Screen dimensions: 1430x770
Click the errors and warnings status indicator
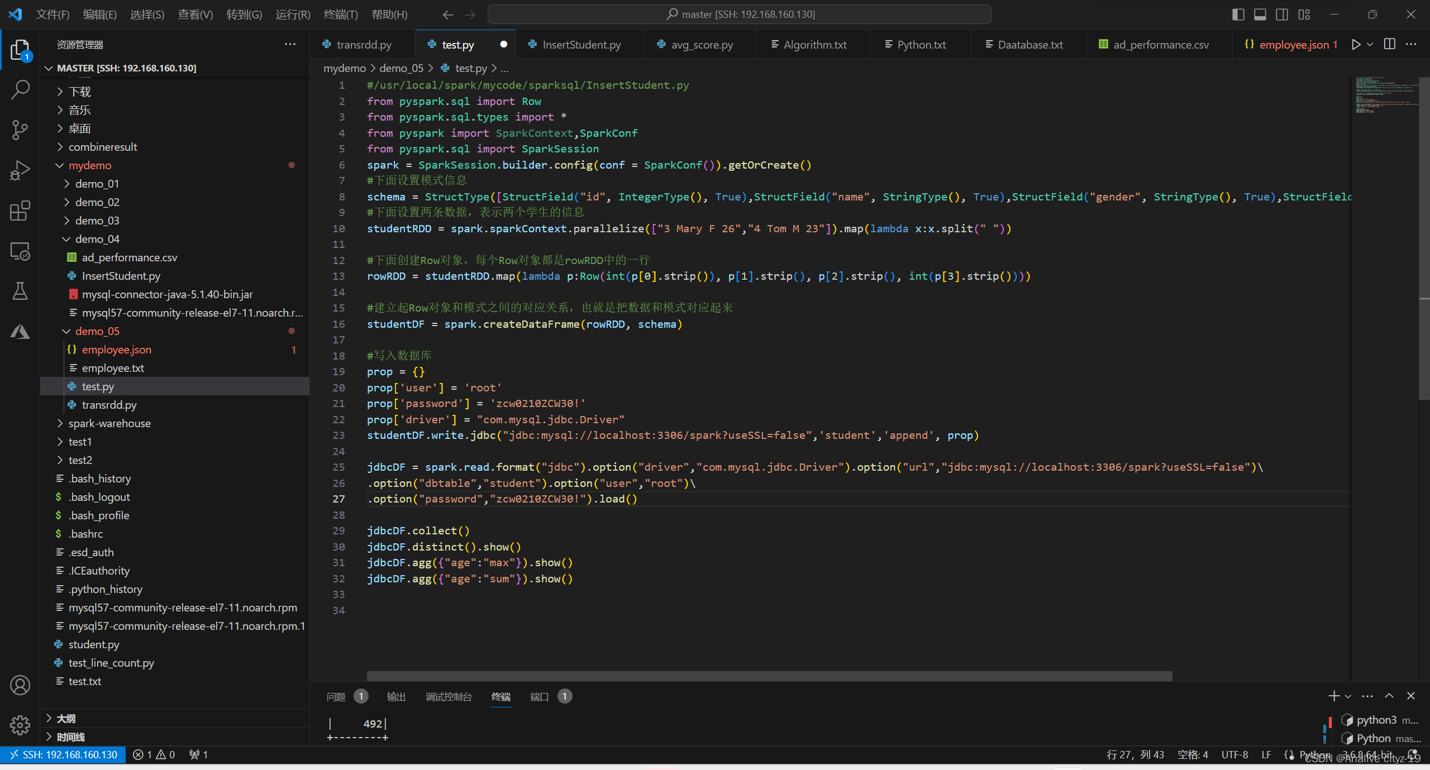pyautogui.click(x=154, y=755)
